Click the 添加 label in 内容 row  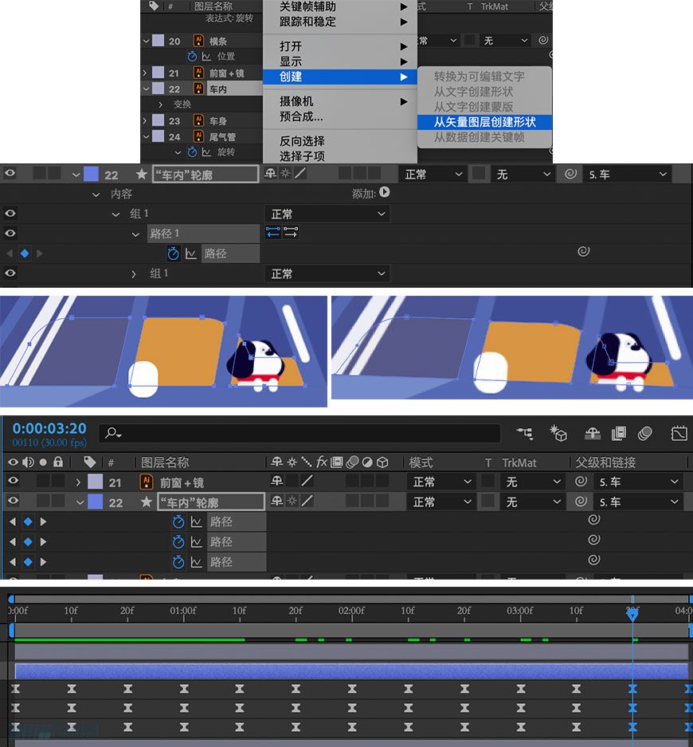(x=363, y=194)
